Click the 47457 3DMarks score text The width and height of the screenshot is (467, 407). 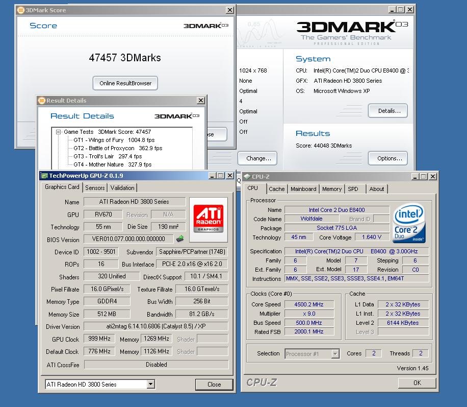pos(125,58)
